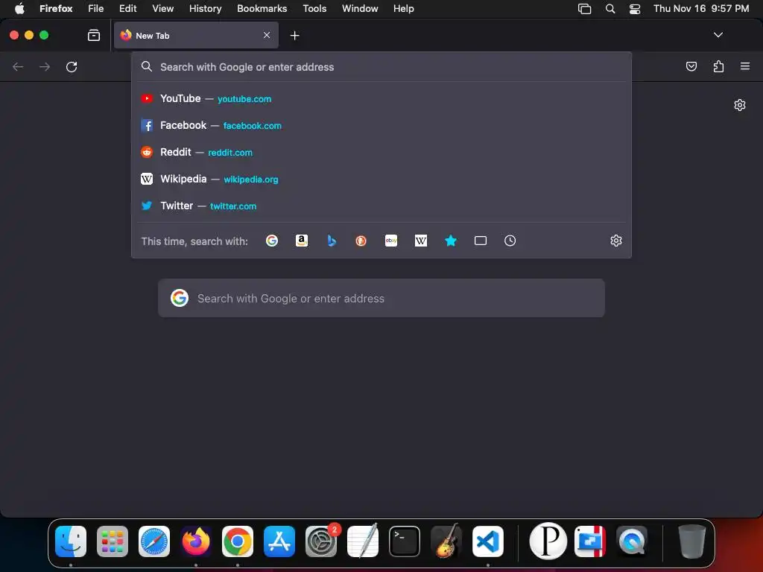Search History using the clock icon

(510, 241)
